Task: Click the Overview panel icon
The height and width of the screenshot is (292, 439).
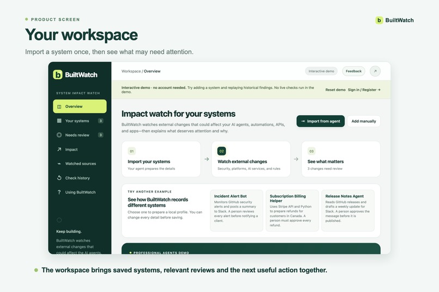Action: pyautogui.click(x=59, y=107)
